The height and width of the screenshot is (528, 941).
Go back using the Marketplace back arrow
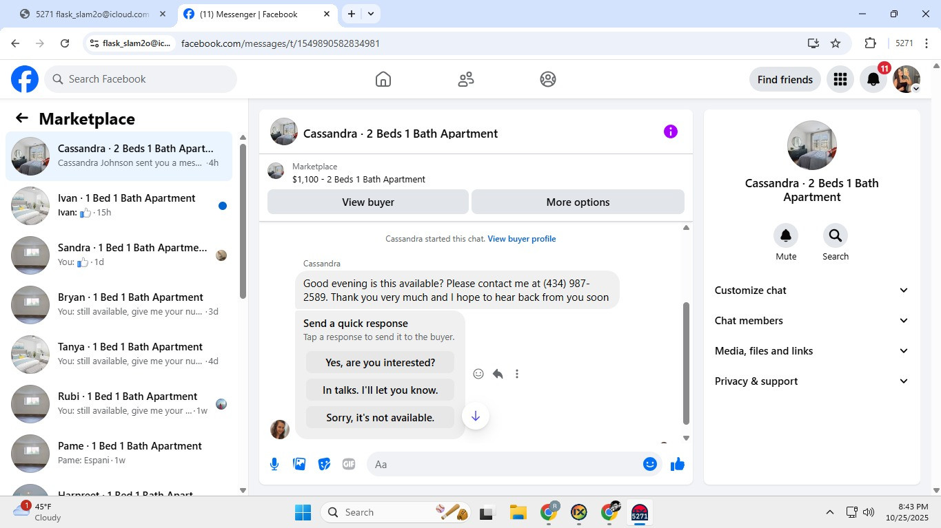pyautogui.click(x=22, y=118)
